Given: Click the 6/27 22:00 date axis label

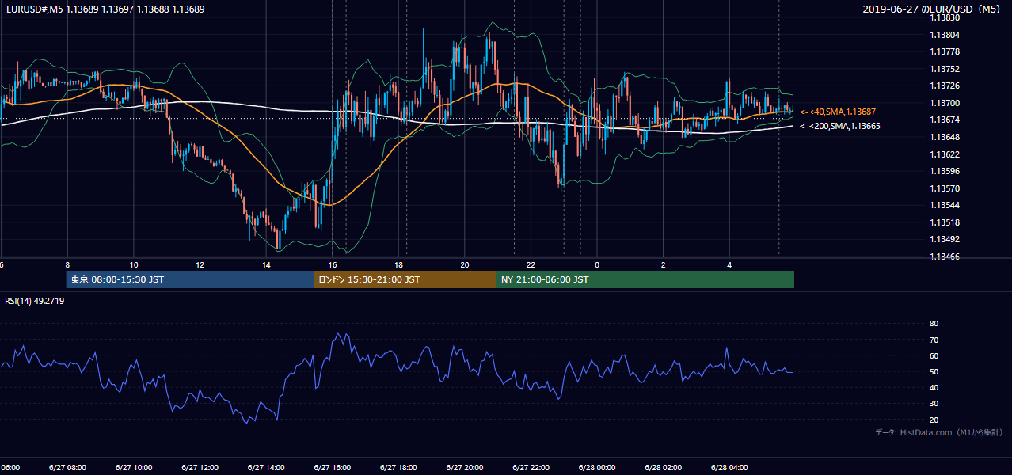Looking at the screenshot, I should coord(531,468).
